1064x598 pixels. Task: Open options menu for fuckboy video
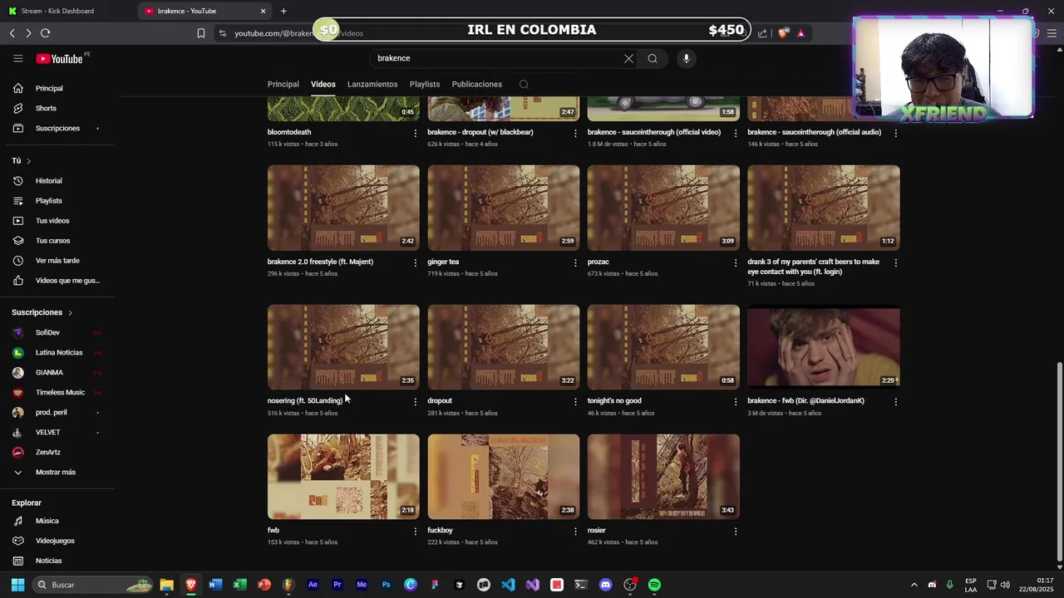pyautogui.click(x=575, y=531)
